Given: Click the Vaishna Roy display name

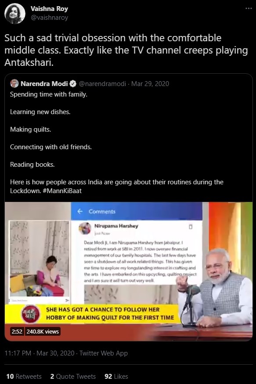Looking at the screenshot, I should click(49, 9).
